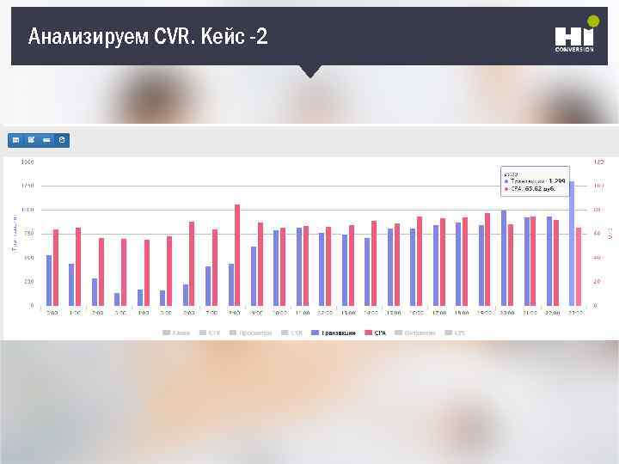Select the red CPA bar at 6:00
The height and width of the screenshot is (464, 619).
coord(192,264)
